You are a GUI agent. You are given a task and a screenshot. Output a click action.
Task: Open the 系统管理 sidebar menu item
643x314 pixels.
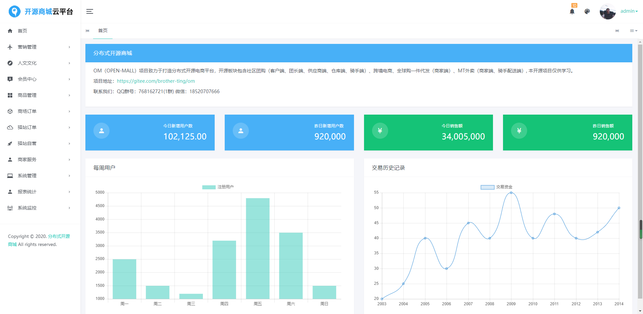pos(40,176)
